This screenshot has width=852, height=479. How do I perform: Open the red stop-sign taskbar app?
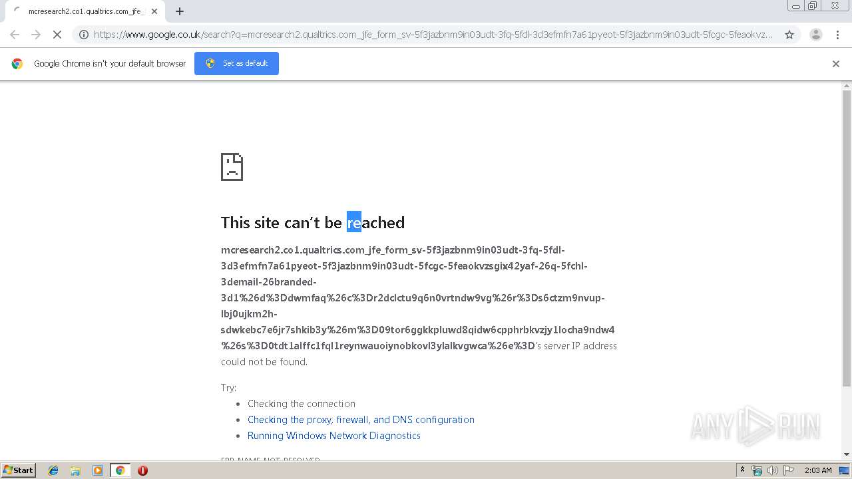[x=142, y=470]
